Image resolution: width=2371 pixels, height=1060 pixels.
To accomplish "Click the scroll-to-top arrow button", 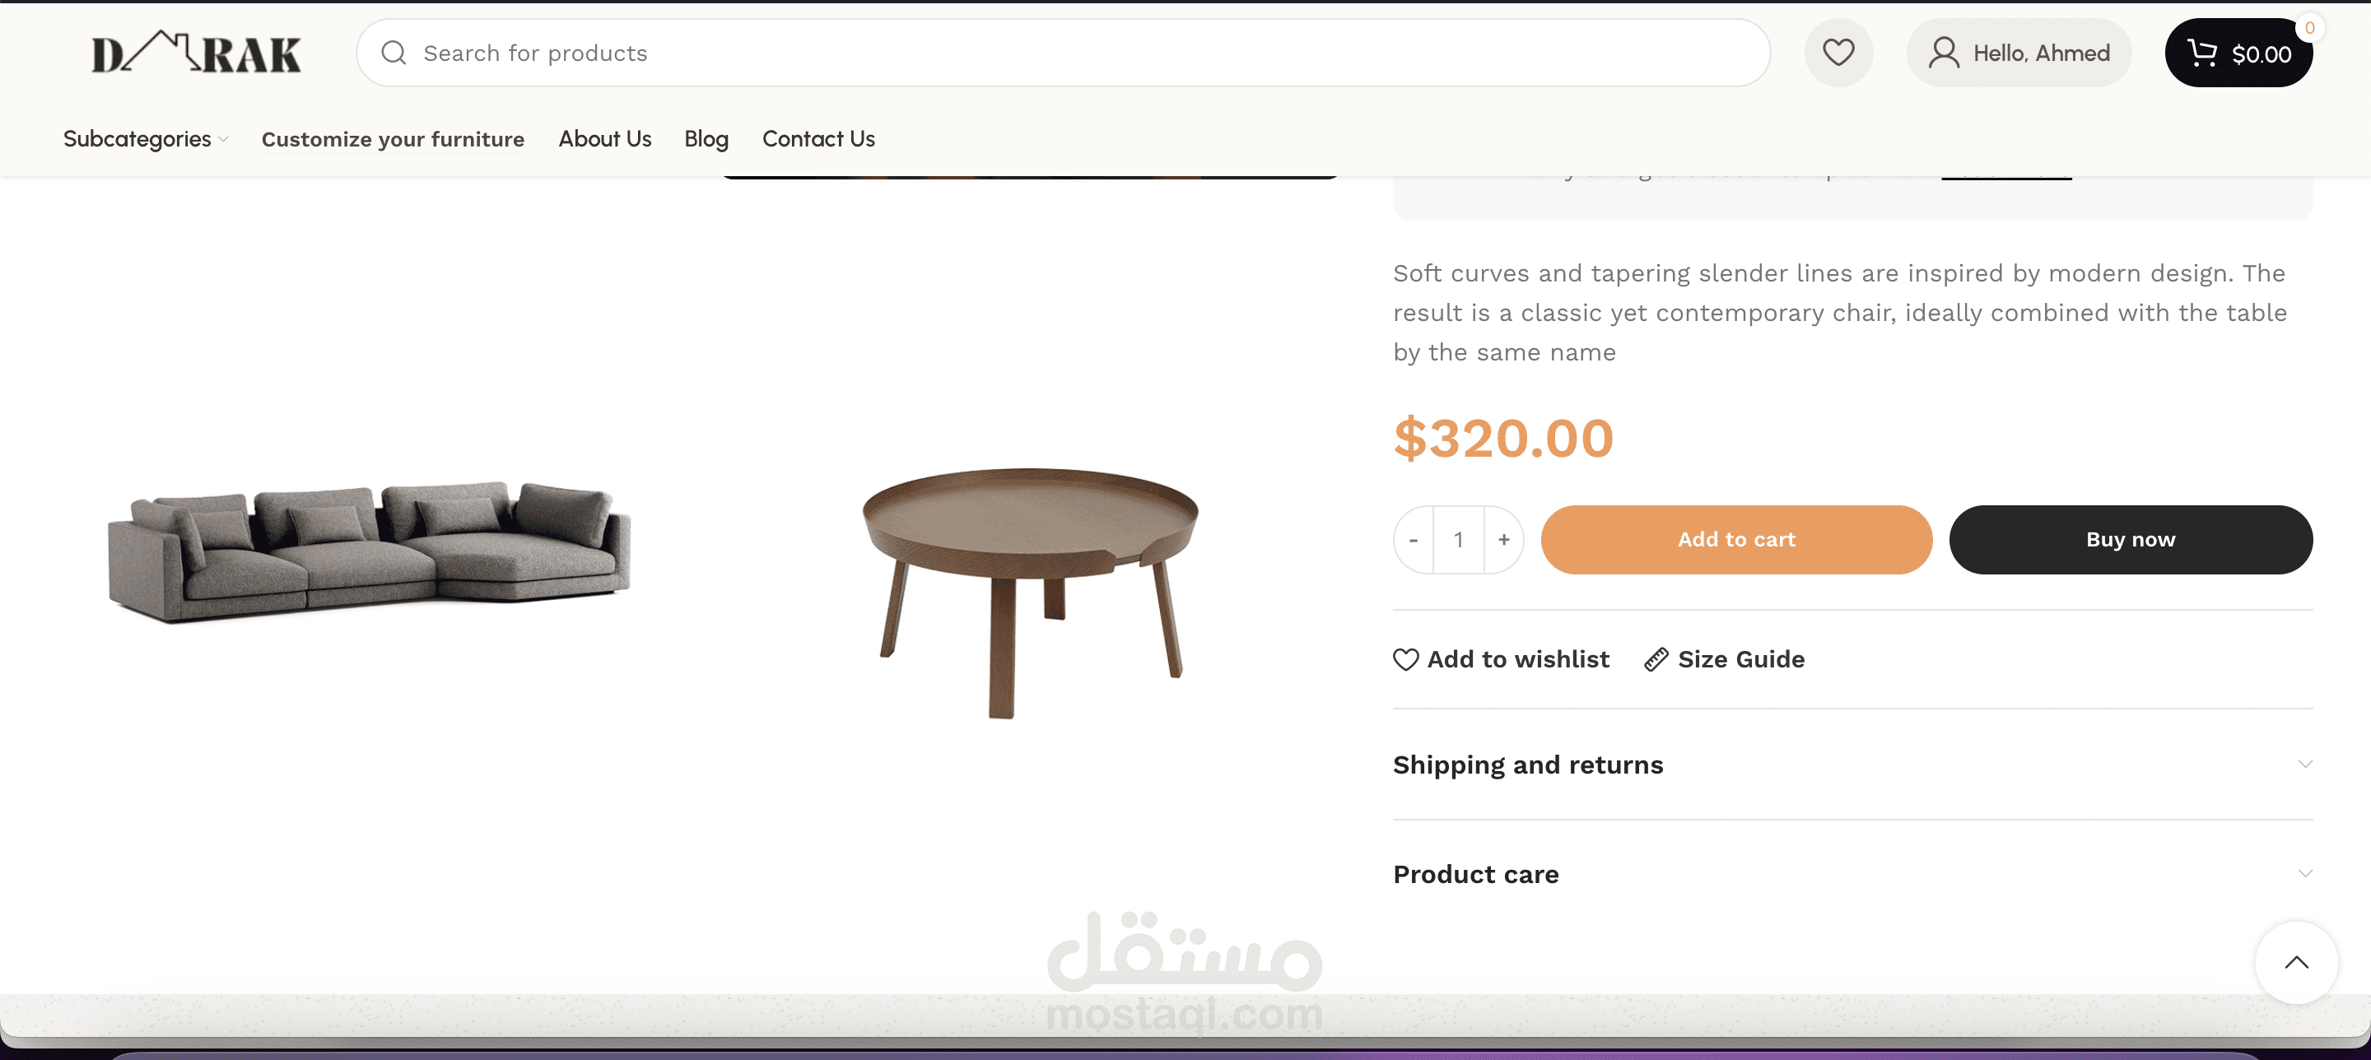I will (x=2296, y=962).
